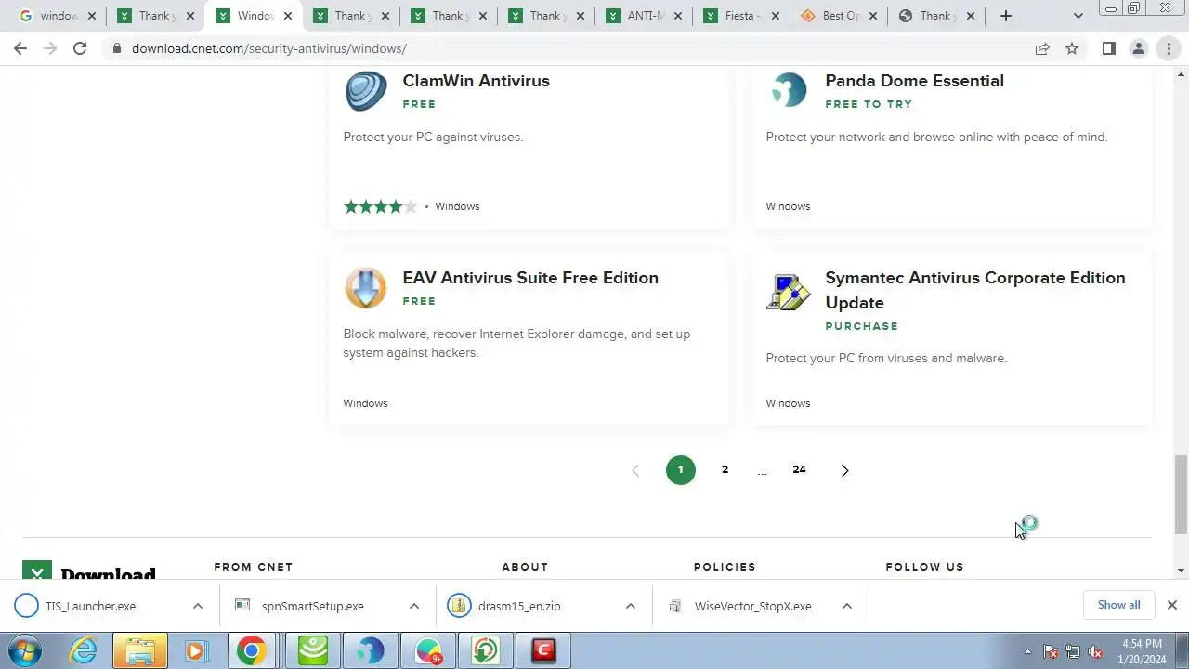Open the spnSmartSetup.exe download
This screenshot has width=1189, height=669.
click(312, 606)
